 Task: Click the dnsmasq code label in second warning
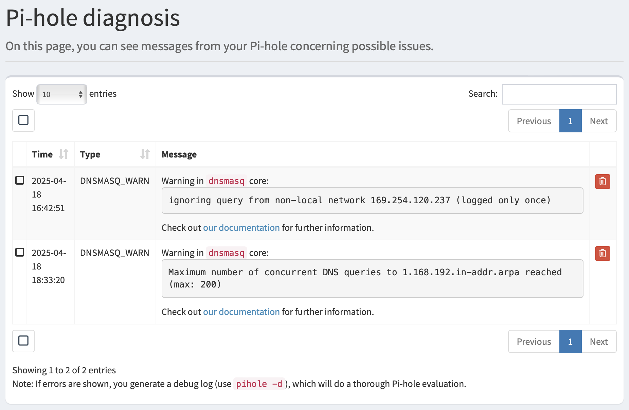(226, 253)
